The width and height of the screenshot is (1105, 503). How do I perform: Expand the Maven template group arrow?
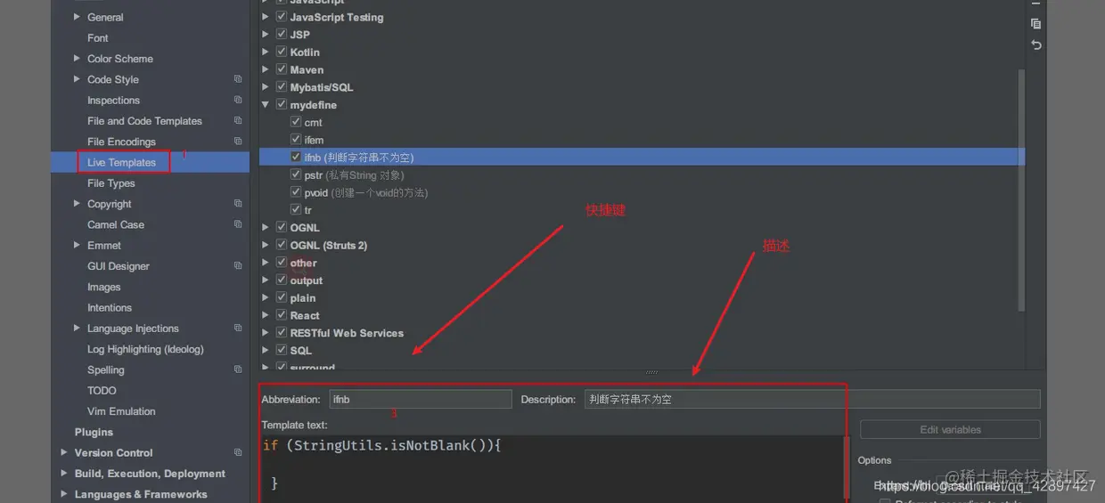click(x=266, y=69)
